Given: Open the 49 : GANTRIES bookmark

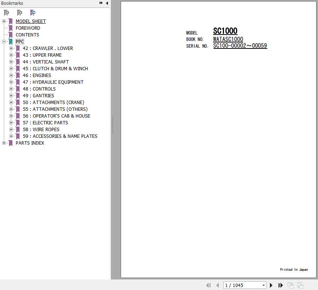Looking at the screenshot, I should click(x=38, y=96).
